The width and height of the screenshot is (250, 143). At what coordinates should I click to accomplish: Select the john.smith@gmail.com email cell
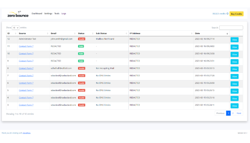coord(61,39)
